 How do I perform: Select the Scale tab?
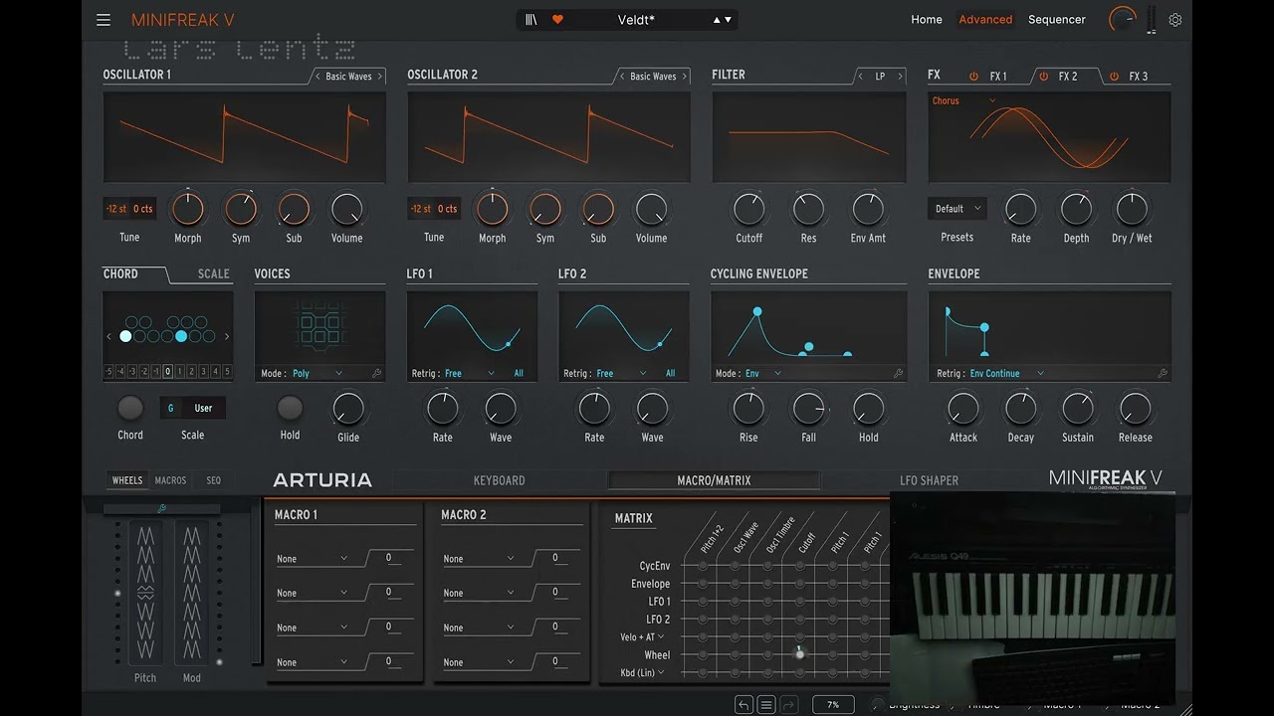(x=213, y=273)
